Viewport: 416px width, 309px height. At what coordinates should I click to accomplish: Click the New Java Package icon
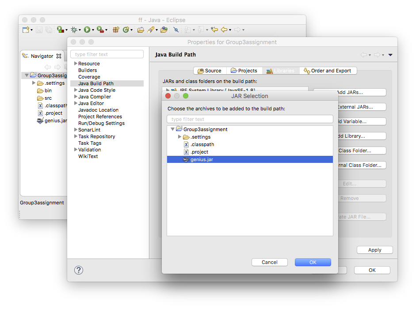116,30
